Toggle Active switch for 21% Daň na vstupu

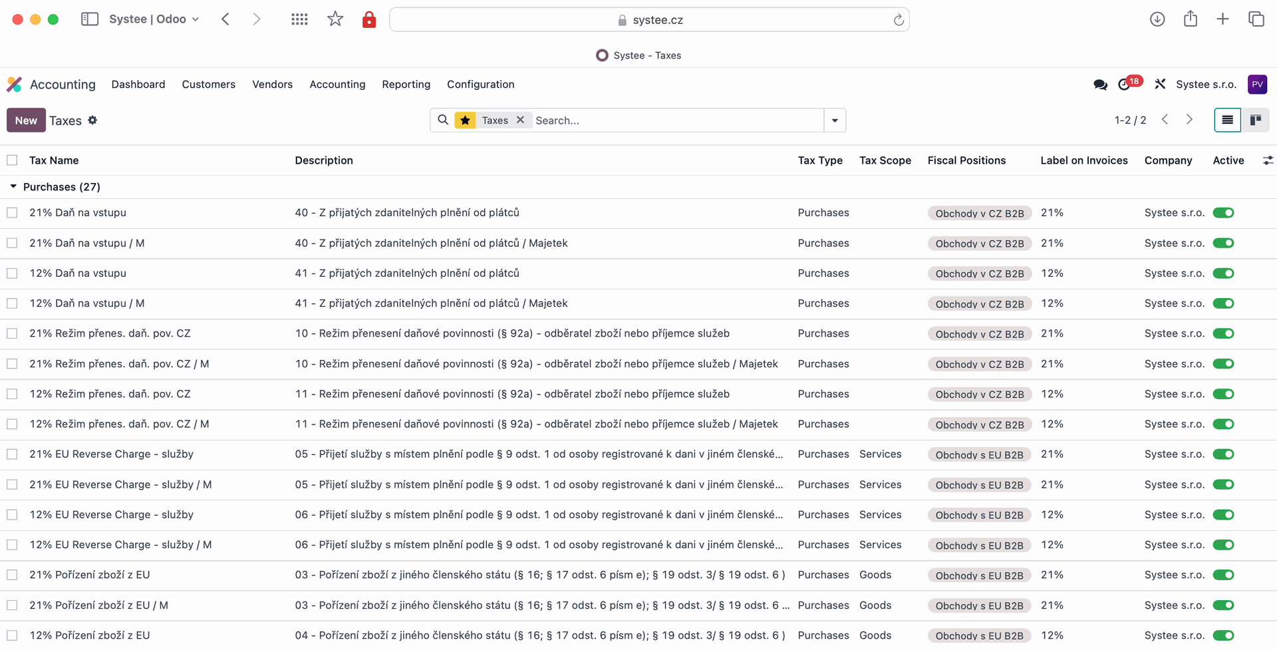pos(1223,213)
